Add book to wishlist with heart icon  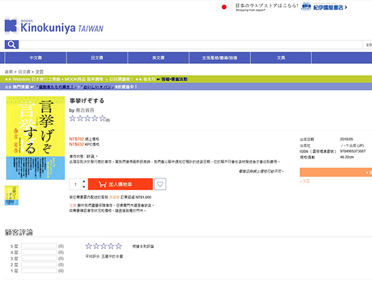[160, 184]
